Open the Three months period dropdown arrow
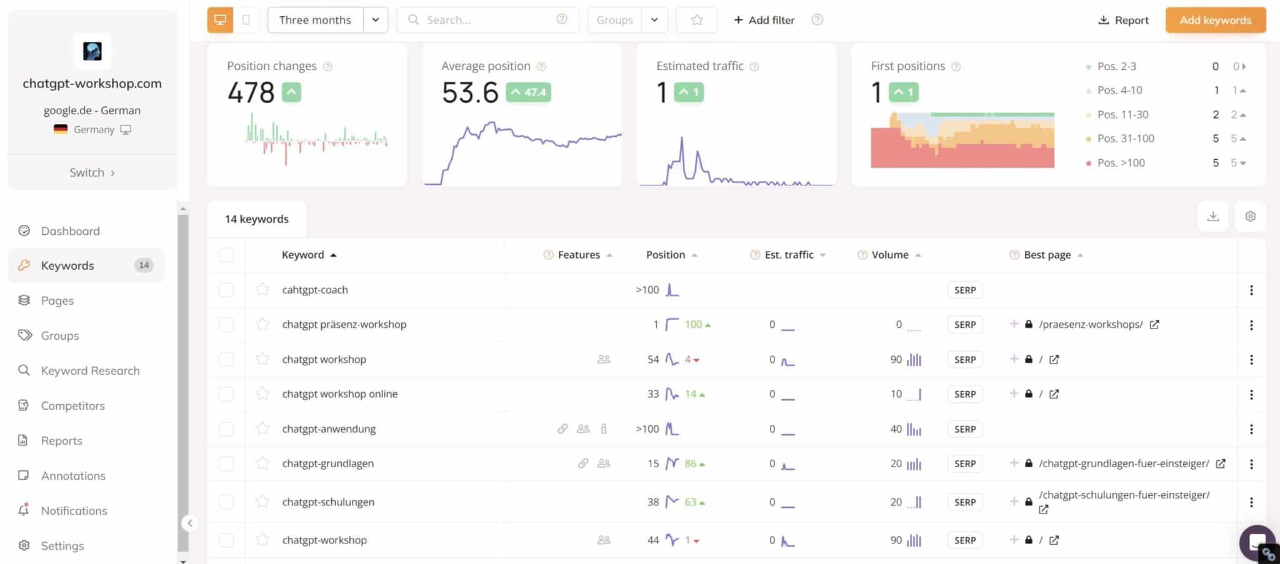Image resolution: width=1280 pixels, height=564 pixels. [376, 20]
